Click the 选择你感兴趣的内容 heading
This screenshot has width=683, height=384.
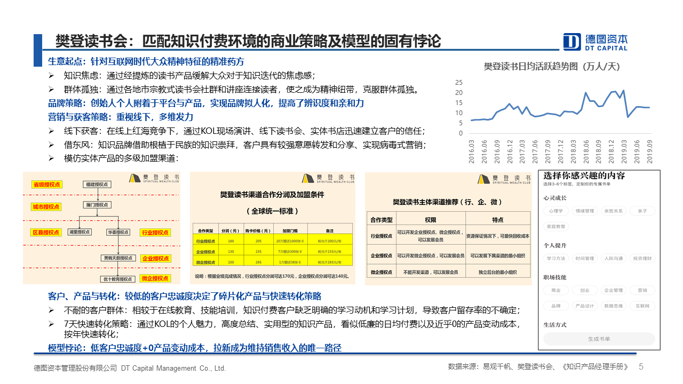coord(584,175)
